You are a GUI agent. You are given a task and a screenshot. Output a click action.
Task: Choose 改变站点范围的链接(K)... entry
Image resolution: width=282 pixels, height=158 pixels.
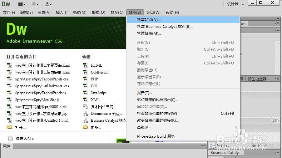pos(183,120)
